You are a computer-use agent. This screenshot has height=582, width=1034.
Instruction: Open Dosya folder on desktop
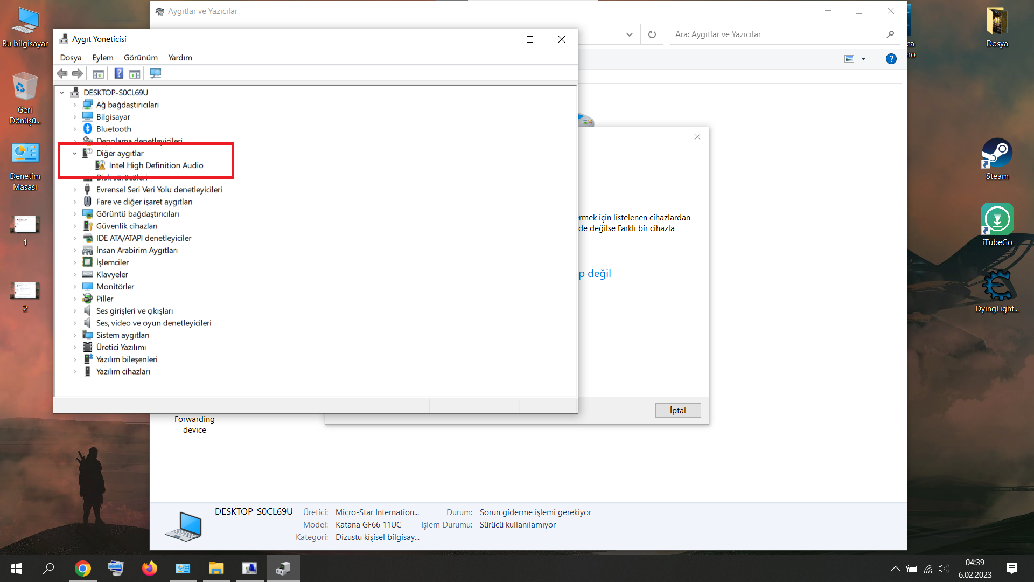pyautogui.click(x=997, y=27)
